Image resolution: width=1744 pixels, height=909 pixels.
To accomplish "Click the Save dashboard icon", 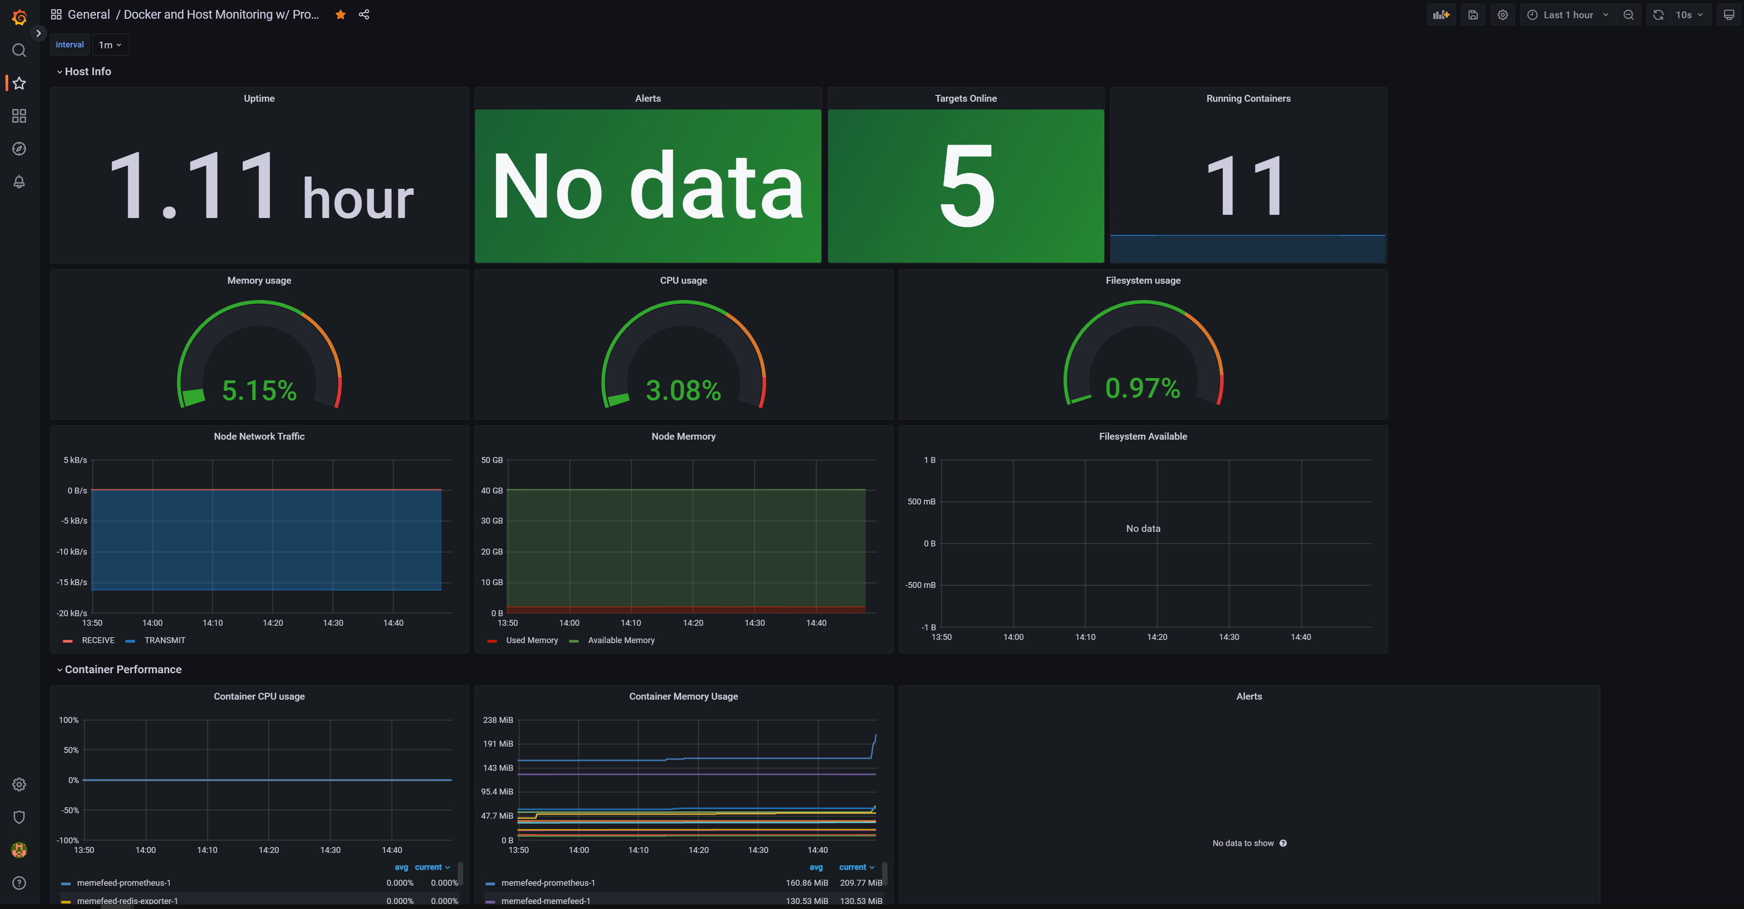I will pos(1472,15).
